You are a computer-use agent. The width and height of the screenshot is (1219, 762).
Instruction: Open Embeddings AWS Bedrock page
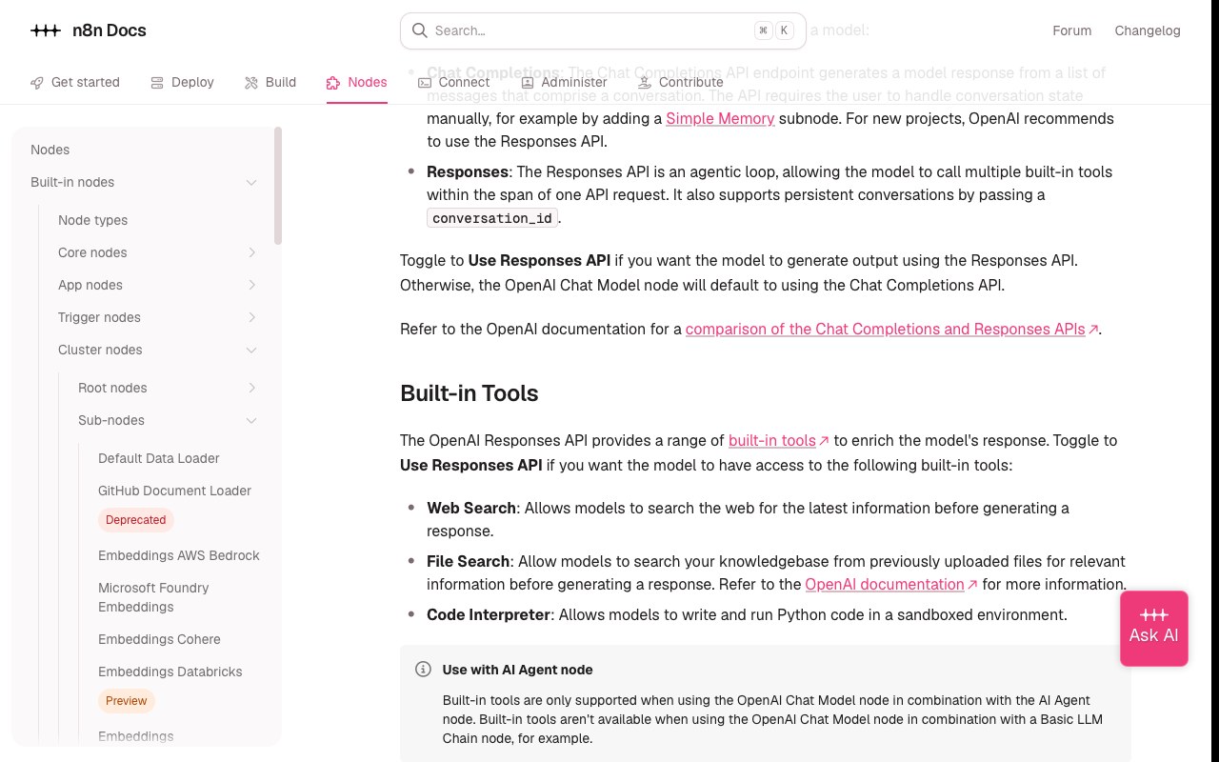(x=179, y=555)
